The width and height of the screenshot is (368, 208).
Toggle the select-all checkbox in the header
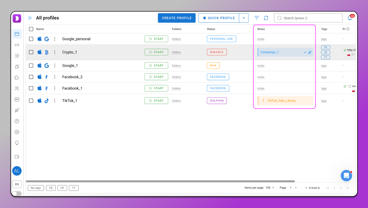(x=31, y=29)
